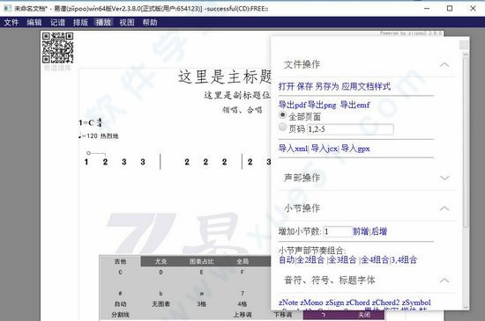The width and height of the screenshot is (485, 321).
Task: Click the b flat button
Action: 160,293
